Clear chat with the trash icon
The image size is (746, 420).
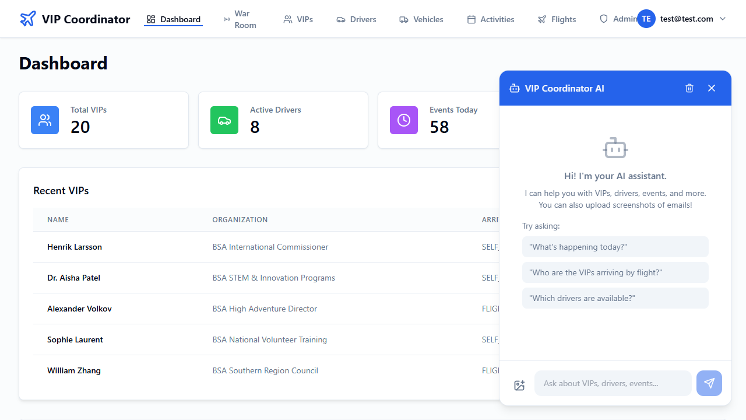tap(689, 88)
